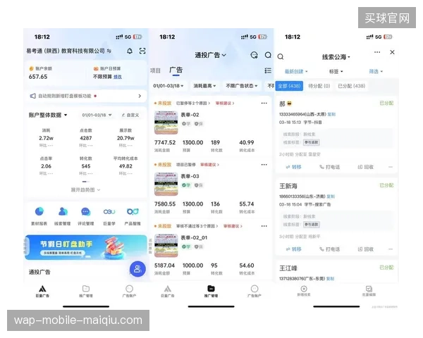This screenshot has height=338, width=423.
Task: Open the 不限广告状态 filter dropdown
Action: [x=241, y=86]
